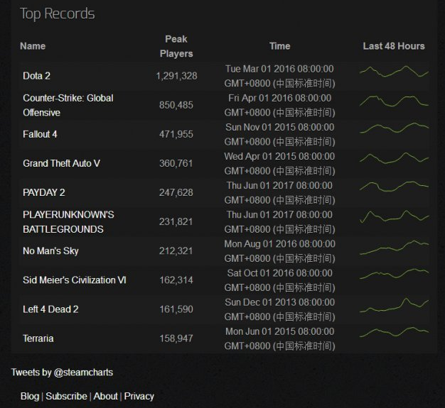Image resolution: width=445 pixels, height=408 pixels.
Task: Click the Sun Dec 01 2013 timestamp
Action: [280, 309]
